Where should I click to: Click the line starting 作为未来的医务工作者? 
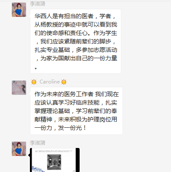coord(77,94)
